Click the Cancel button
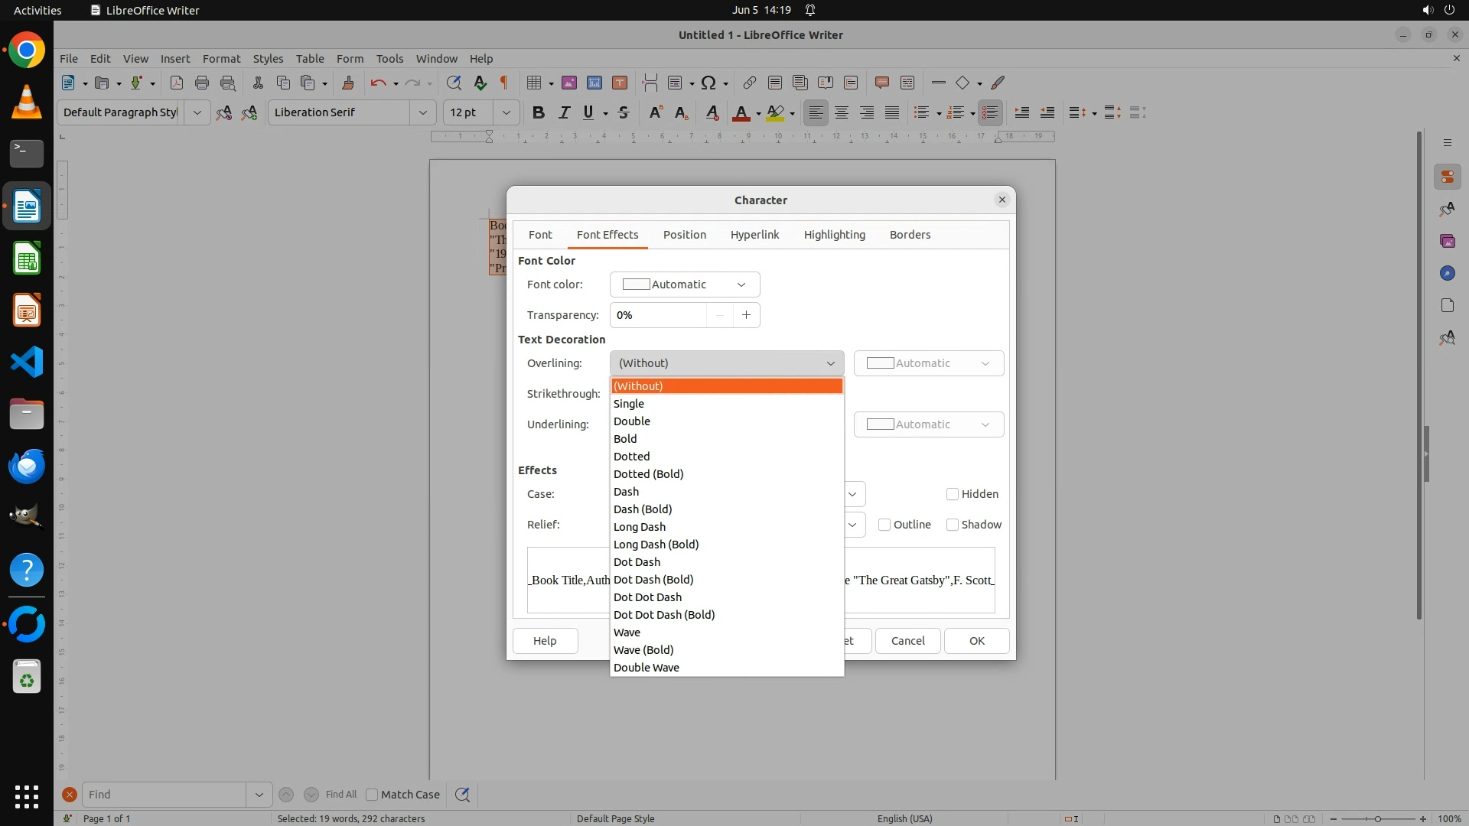 (x=907, y=641)
